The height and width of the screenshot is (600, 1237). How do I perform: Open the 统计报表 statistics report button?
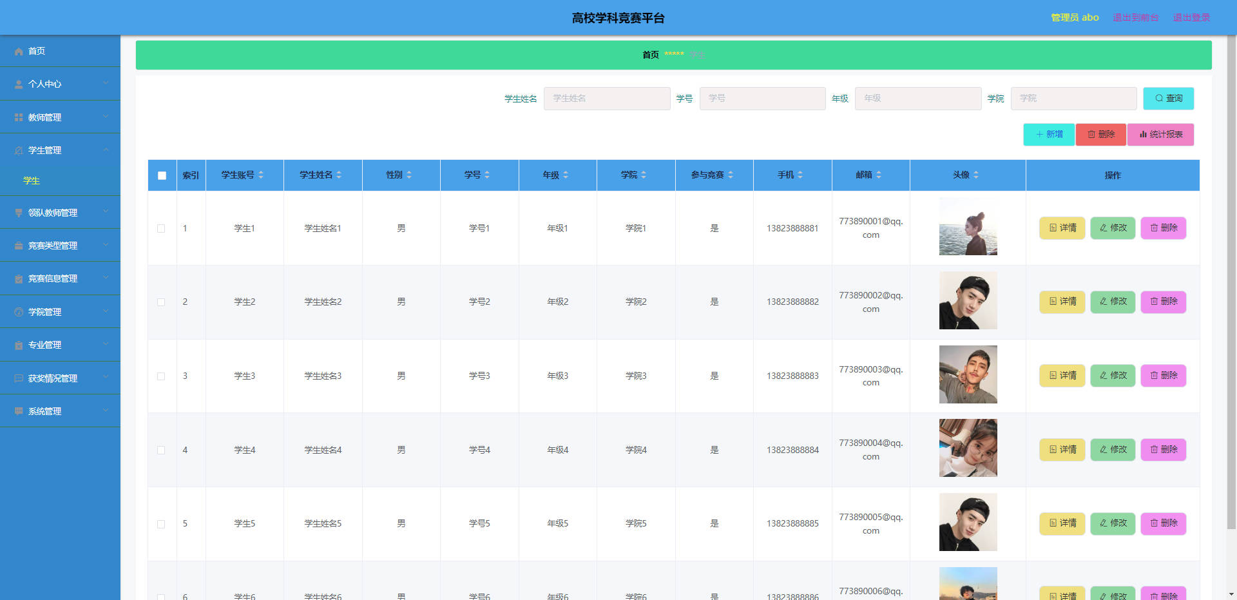[x=1161, y=135]
